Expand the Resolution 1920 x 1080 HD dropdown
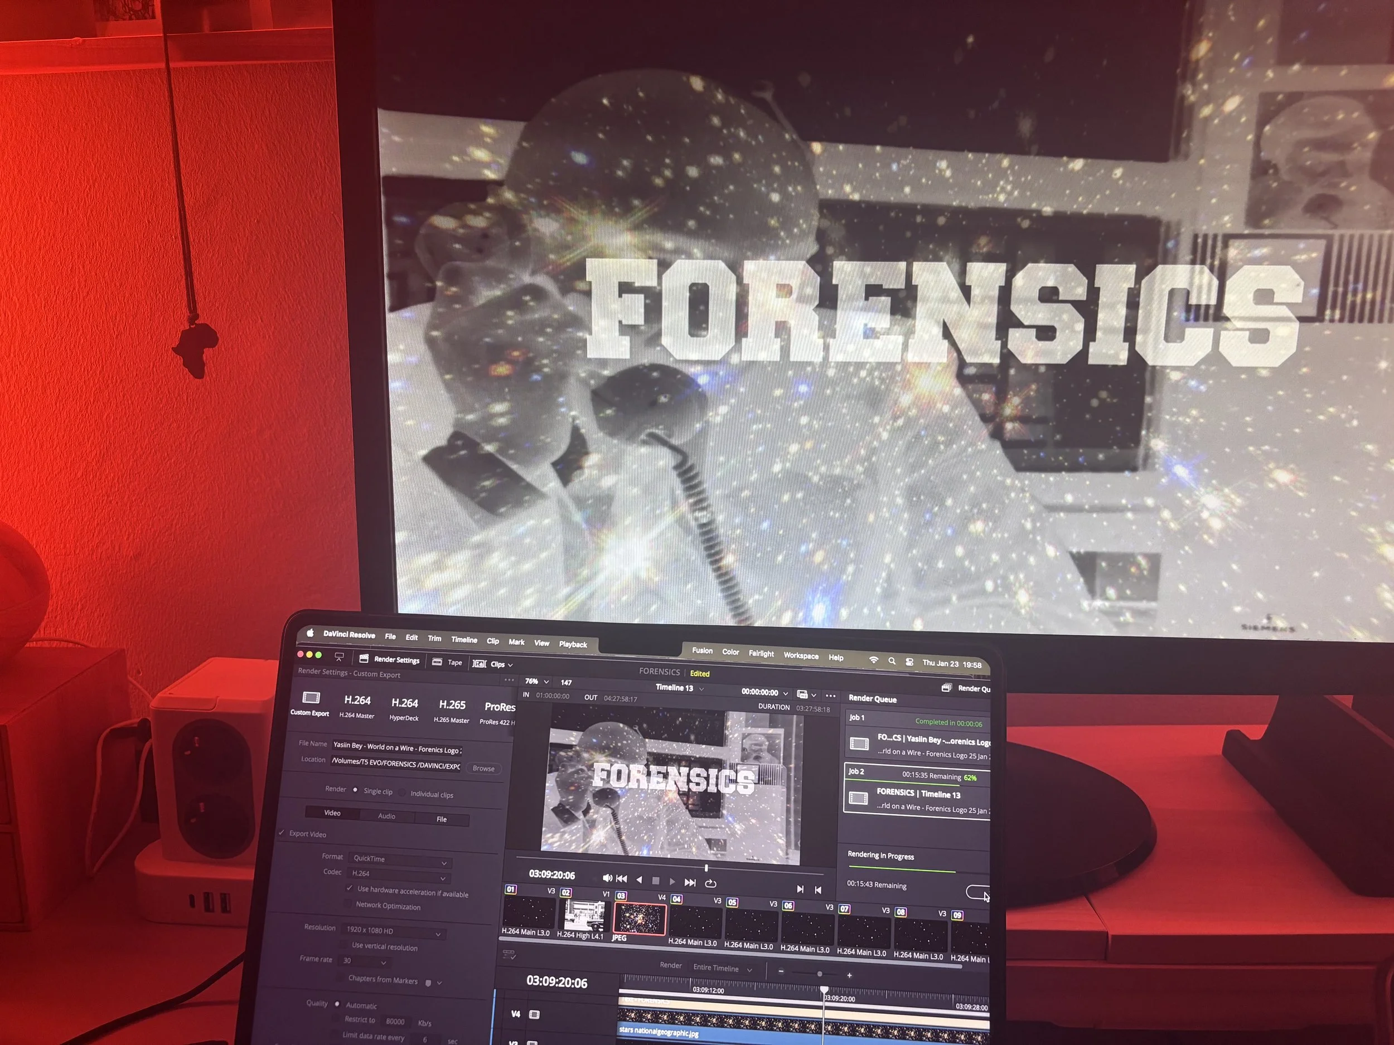Image resolution: width=1394 pixels, height=1045 pixels. (x=393, y=932)
